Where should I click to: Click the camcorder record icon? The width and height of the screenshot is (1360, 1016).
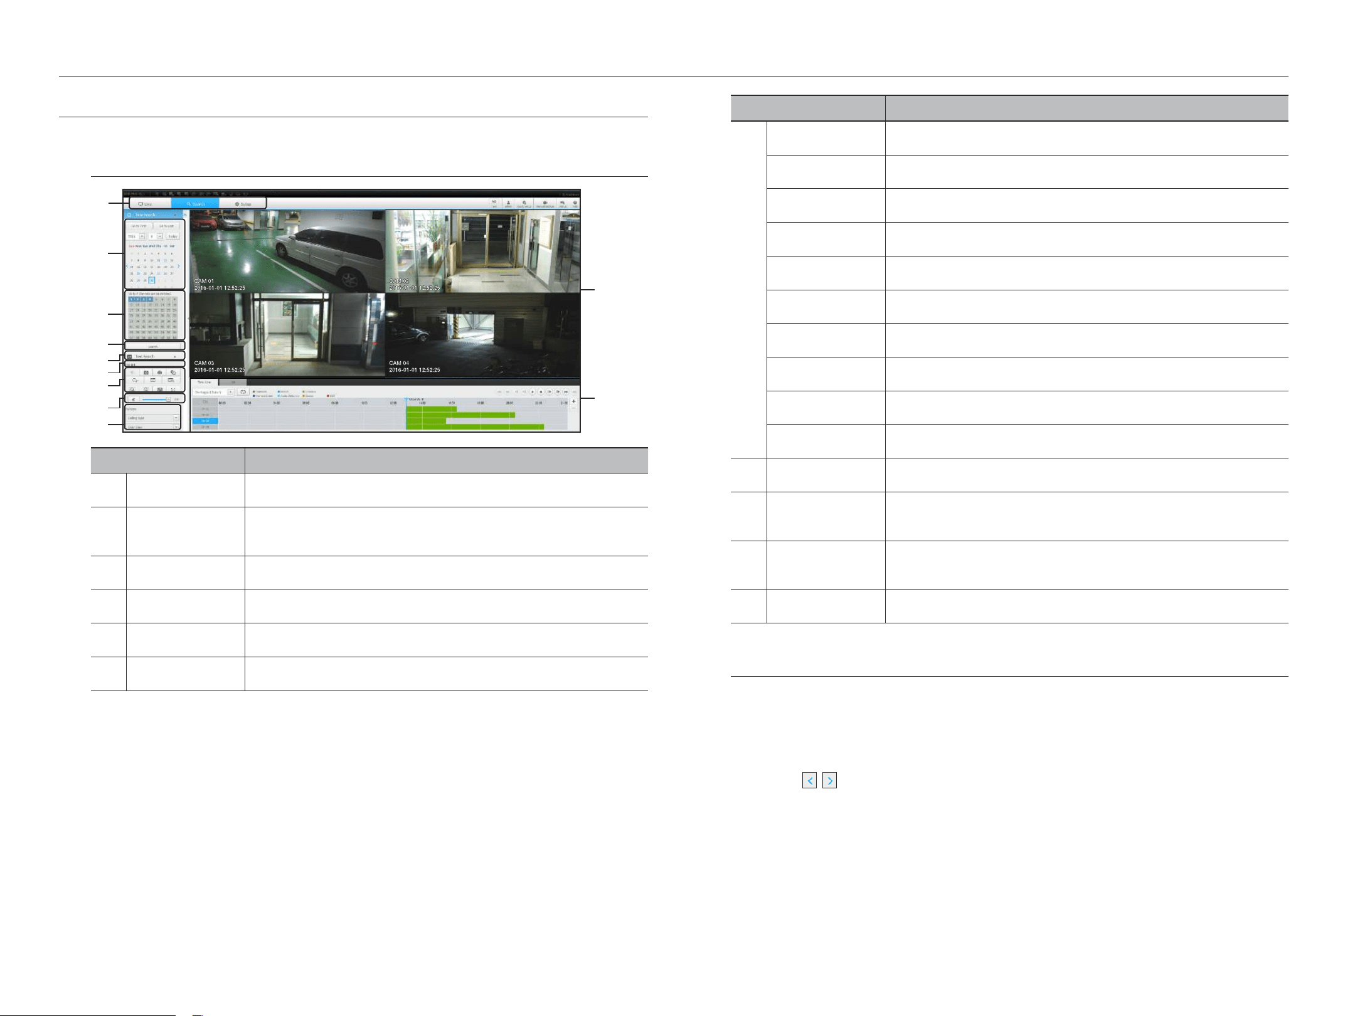(x=159, y=373)
